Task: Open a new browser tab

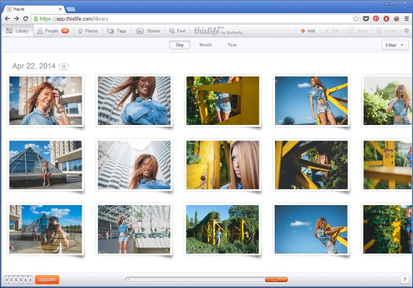Action: pyautogui.click(x=71, y=9)
